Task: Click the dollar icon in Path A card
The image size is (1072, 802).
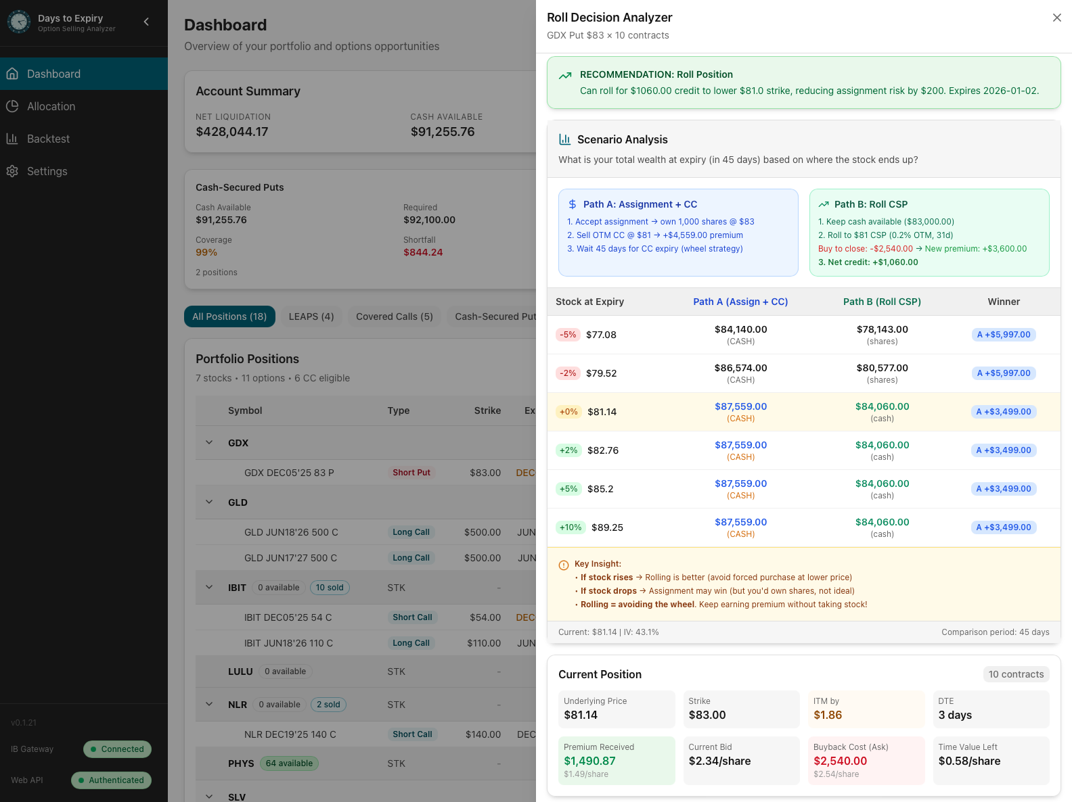Action: pos(573,204)
